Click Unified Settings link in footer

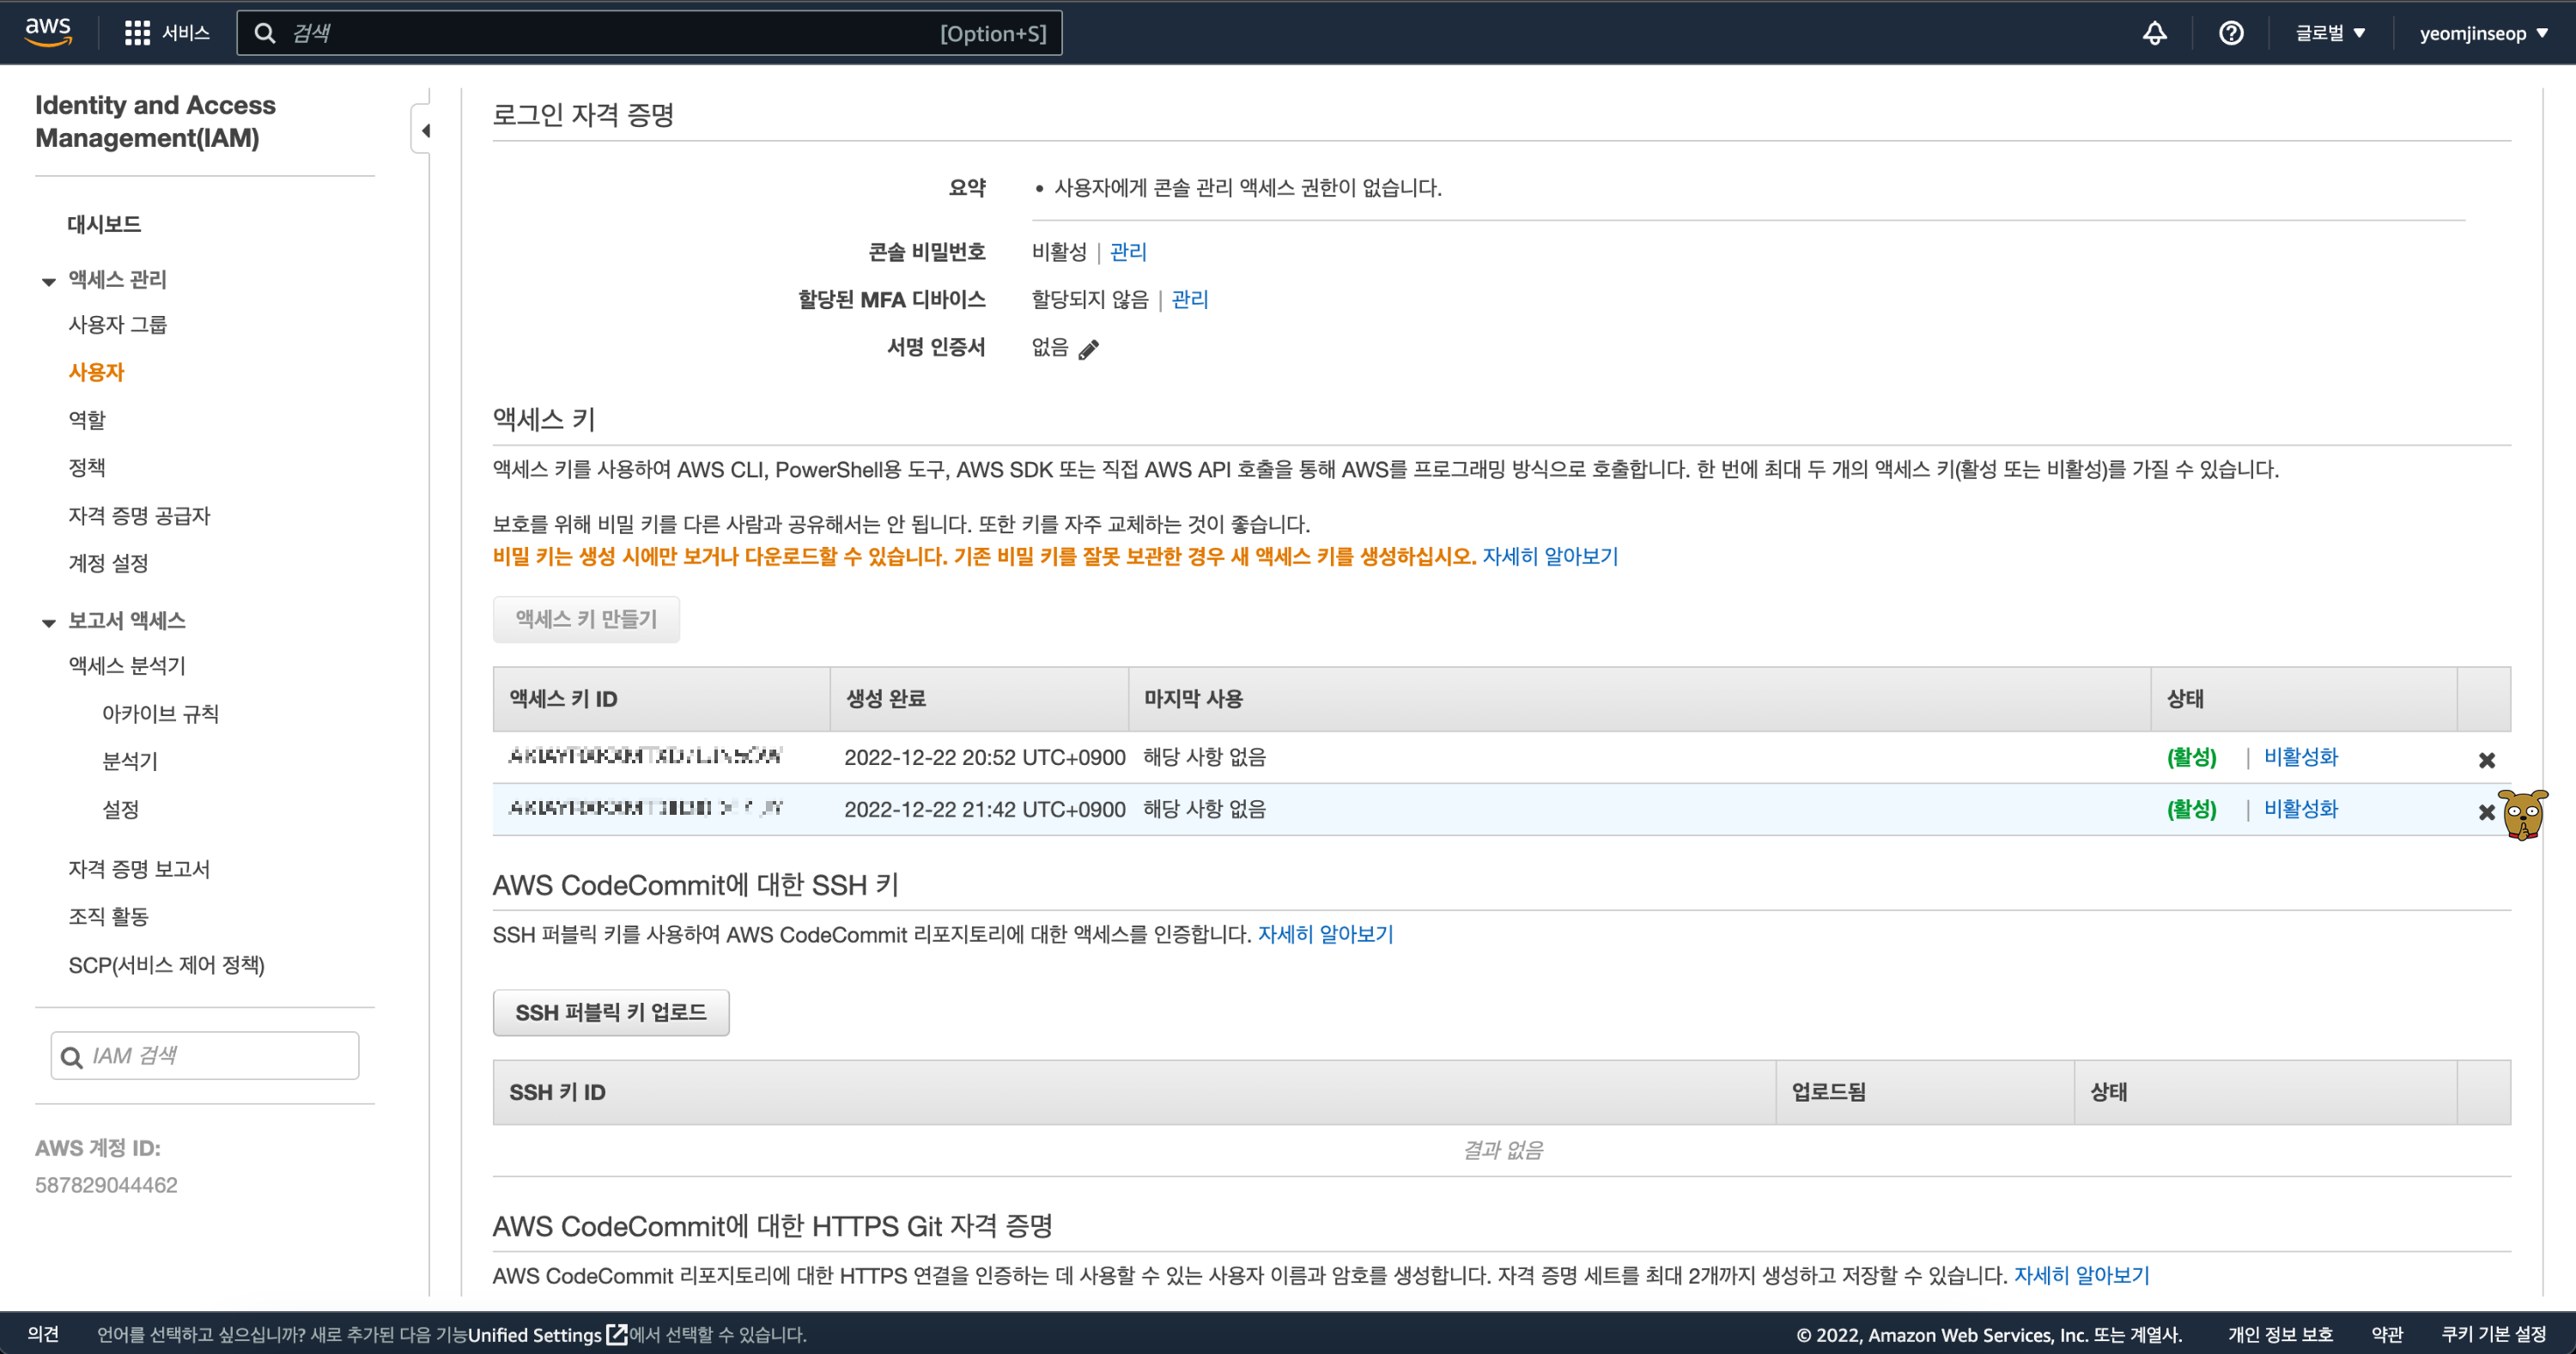tap(535, 1334)
